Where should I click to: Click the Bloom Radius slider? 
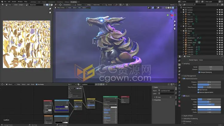(x=209, y=104)
